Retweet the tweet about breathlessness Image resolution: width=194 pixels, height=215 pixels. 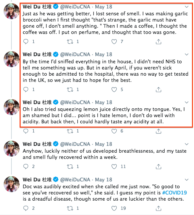point(70,167)
